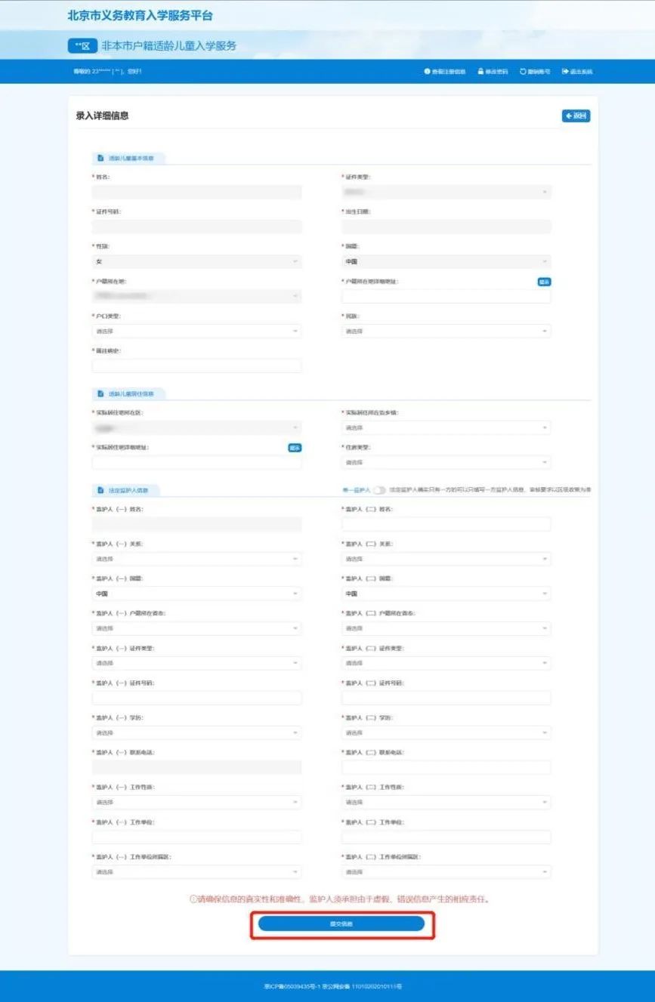Click 提示 badge beside 户籍所在地详细地址

[x=544, y=282]
